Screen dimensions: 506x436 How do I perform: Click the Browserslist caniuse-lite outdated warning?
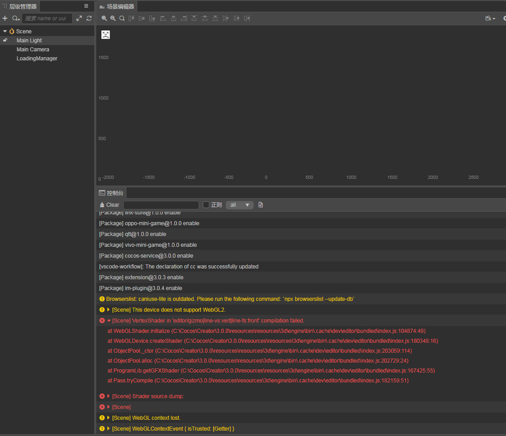[x=230, y=299]
